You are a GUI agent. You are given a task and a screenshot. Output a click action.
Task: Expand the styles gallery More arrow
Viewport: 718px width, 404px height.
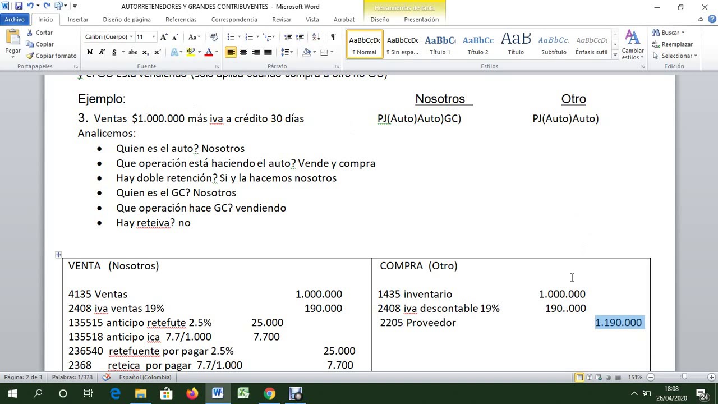pyautogui.click(x=615, y=55)
